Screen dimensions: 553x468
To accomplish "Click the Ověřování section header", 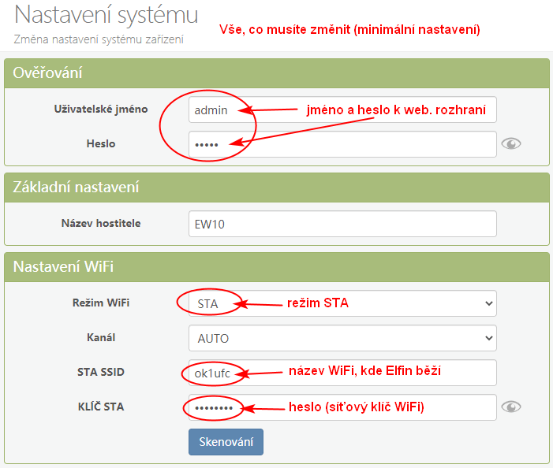I will (49, 73).
